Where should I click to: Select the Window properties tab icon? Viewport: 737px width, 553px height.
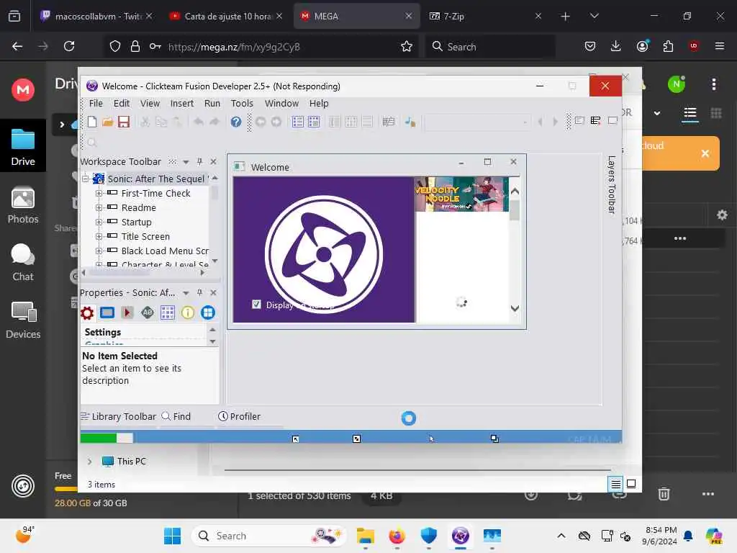tap(108, 313)
